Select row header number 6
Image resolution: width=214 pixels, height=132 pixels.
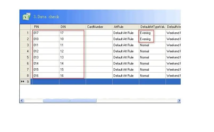point(25,63)
